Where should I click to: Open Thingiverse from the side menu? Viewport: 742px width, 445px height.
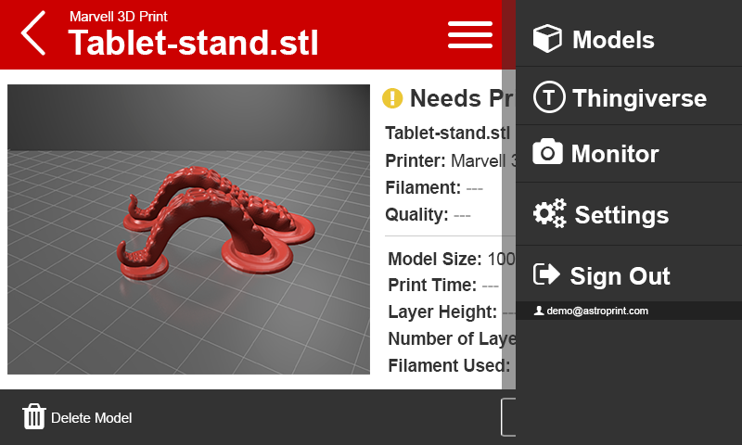coord(629,97)
